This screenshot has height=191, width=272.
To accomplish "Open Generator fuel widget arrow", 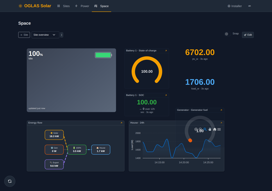I will [x=221, y=110].
